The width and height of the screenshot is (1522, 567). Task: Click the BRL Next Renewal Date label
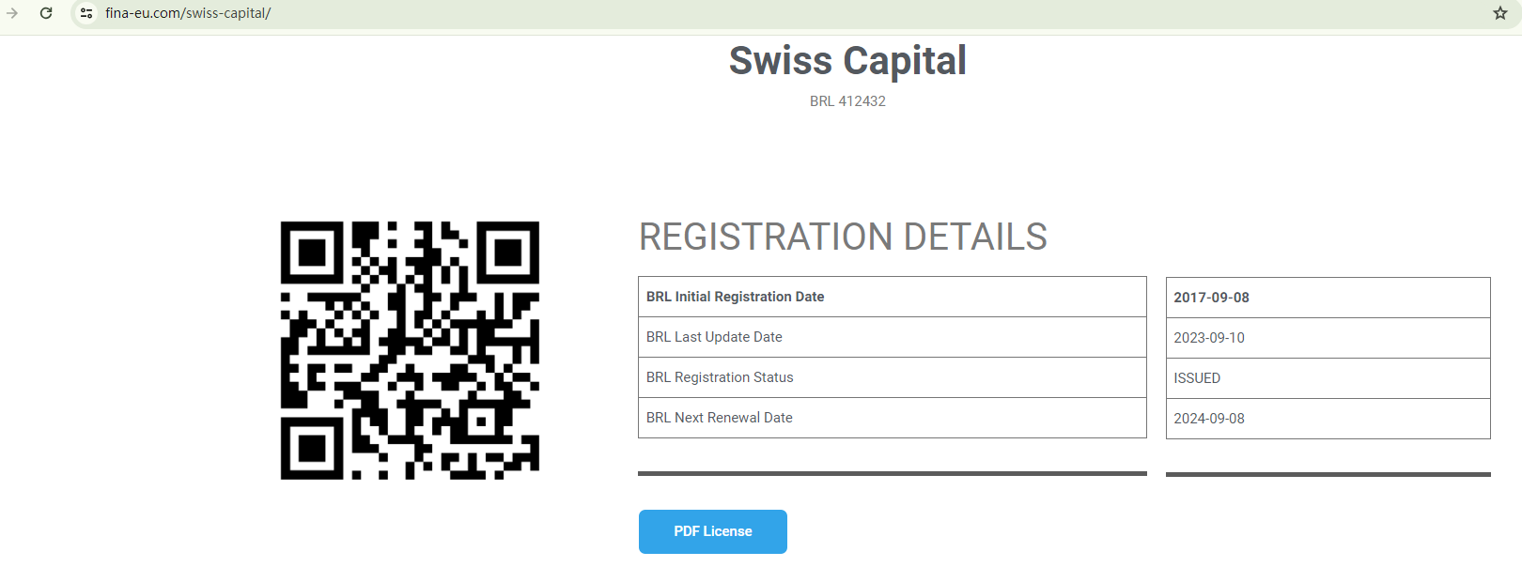coord(720,418)
